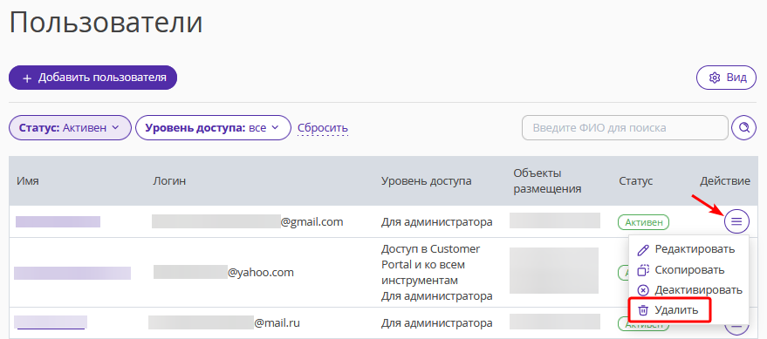Viewport: 767px width, 339px height.
Task: Click the Активен status badge in first row
Action: (x=643, y=222)
